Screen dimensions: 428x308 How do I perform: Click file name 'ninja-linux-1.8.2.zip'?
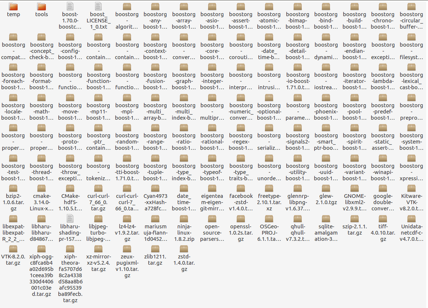(184, 233)
